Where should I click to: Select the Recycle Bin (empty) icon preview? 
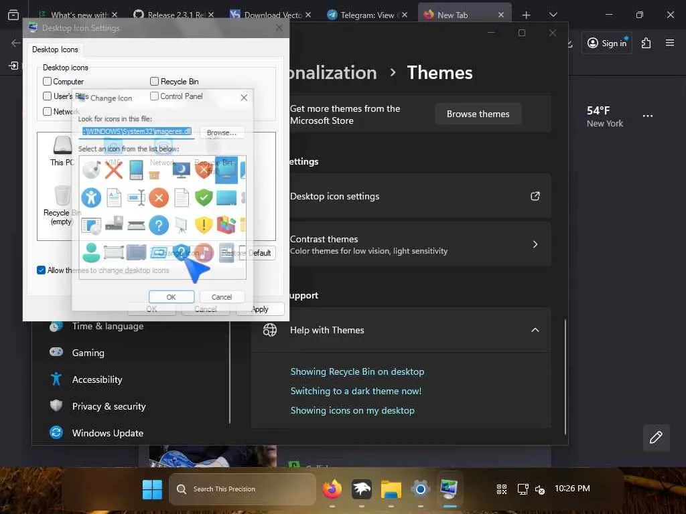point(62,205)
